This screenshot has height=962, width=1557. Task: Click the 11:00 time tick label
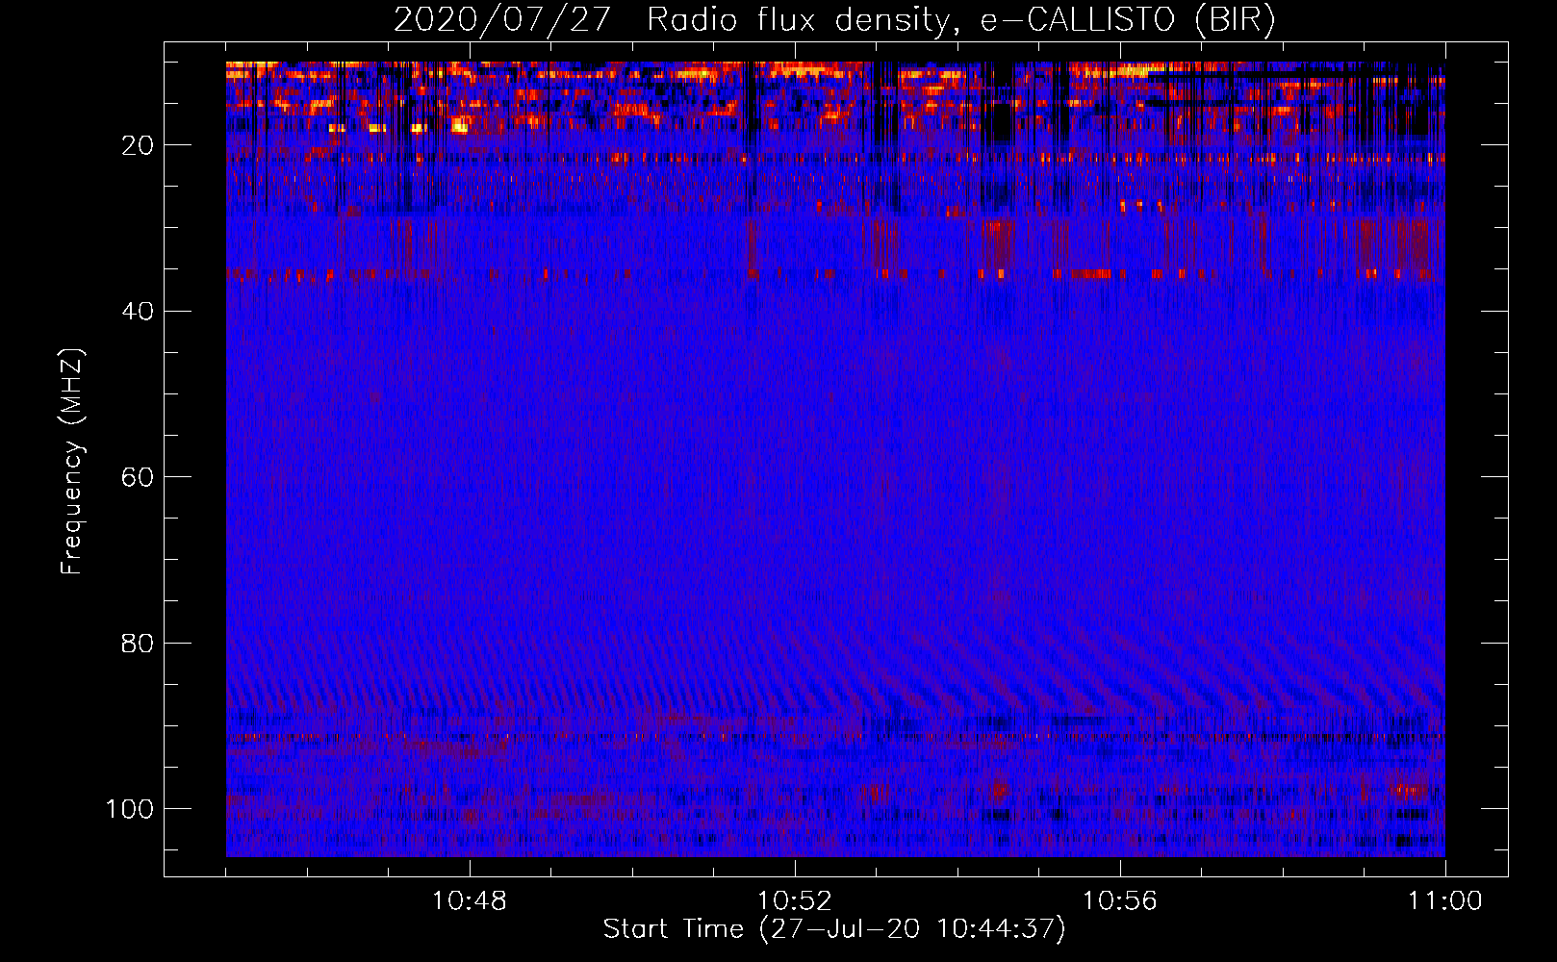tap(1445, 901)
